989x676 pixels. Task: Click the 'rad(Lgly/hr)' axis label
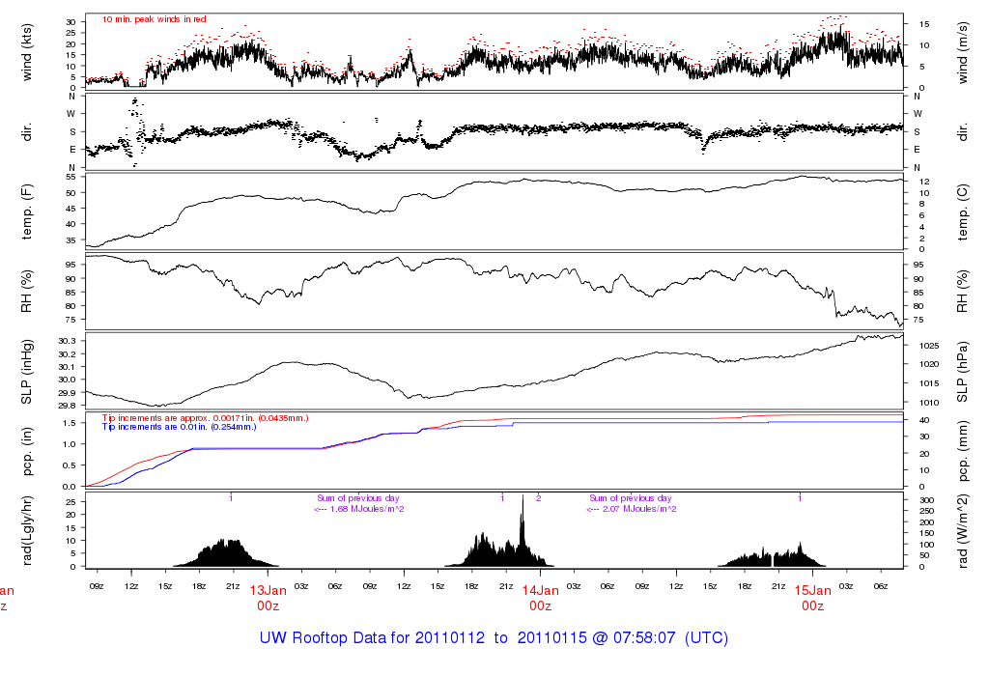pyautogui.click(x=26, y=531)
